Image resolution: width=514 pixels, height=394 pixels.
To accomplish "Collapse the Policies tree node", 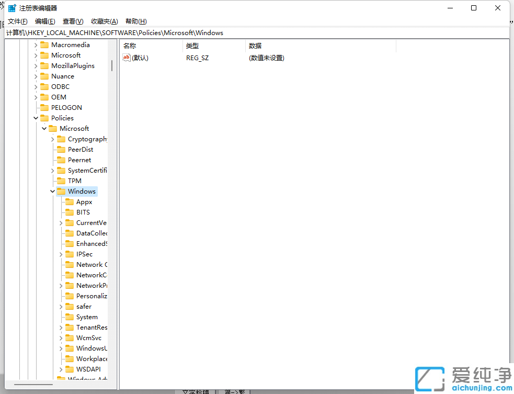I will click(36, 118).
